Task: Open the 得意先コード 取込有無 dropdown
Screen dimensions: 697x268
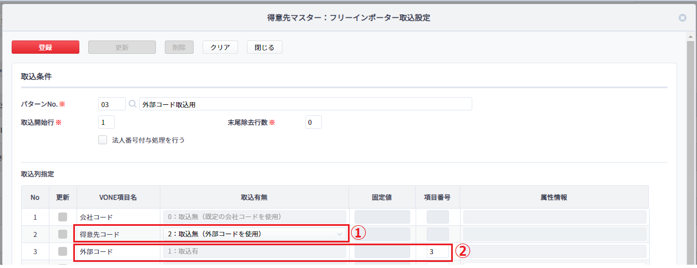Action: point(255,234)
